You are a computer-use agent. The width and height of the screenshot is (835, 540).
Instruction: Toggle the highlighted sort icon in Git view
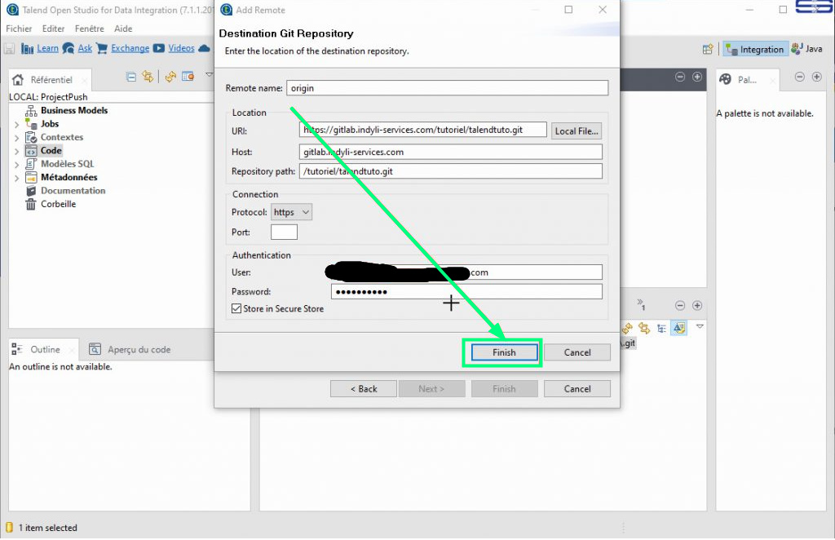pyautogui.click(x=679, y=328)
